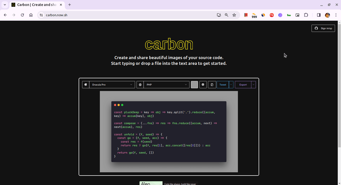This screenshot has height=185, width=341.
Task: Click the red dot in code window
Action: pos(115,105)
